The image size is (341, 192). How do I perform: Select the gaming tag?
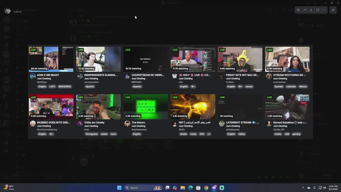pos(296,134)
